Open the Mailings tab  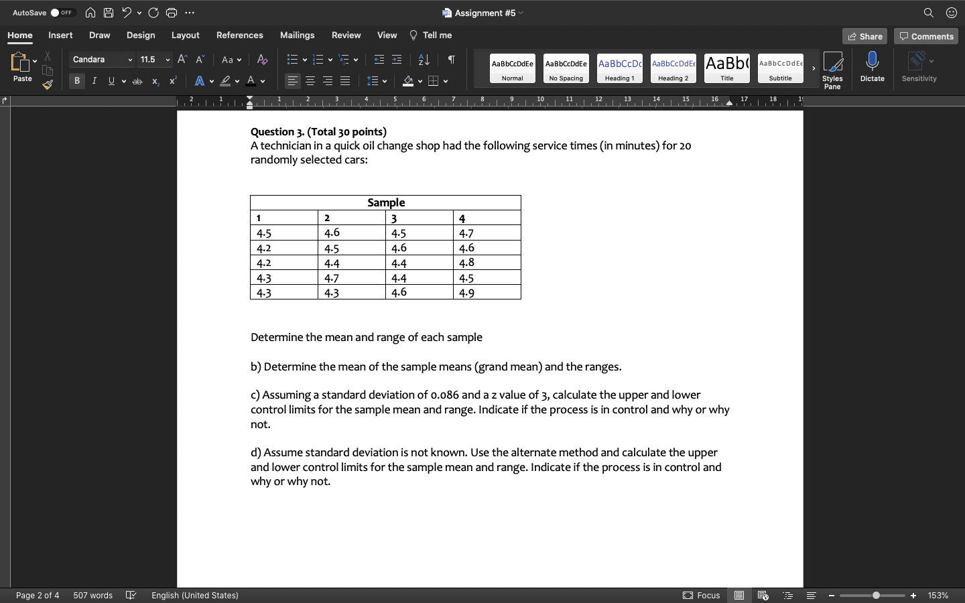[x=298, y=35]
